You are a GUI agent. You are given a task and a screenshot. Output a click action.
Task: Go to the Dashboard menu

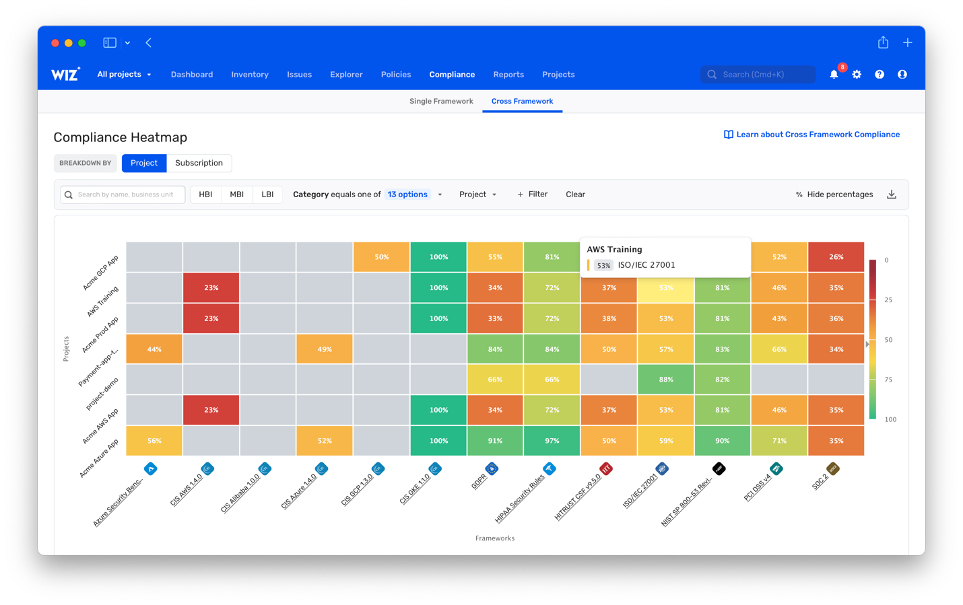(192, 75)
